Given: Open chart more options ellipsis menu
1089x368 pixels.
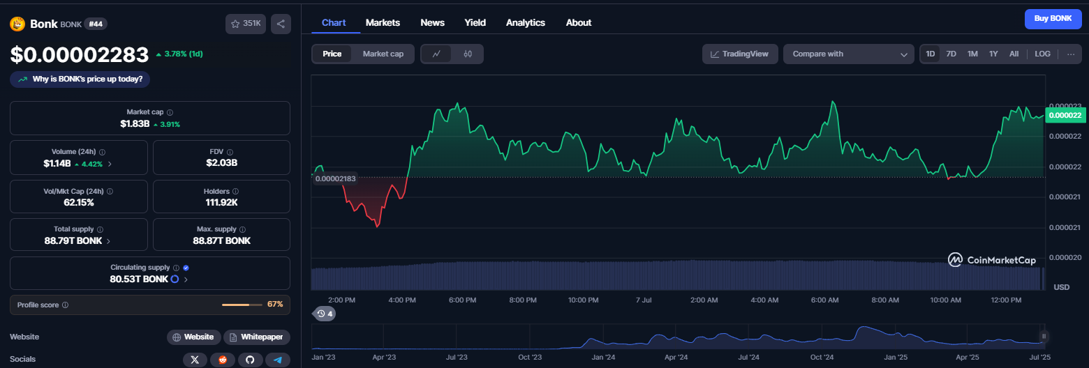Looking at the screenshot, I should pos(1071,54).
